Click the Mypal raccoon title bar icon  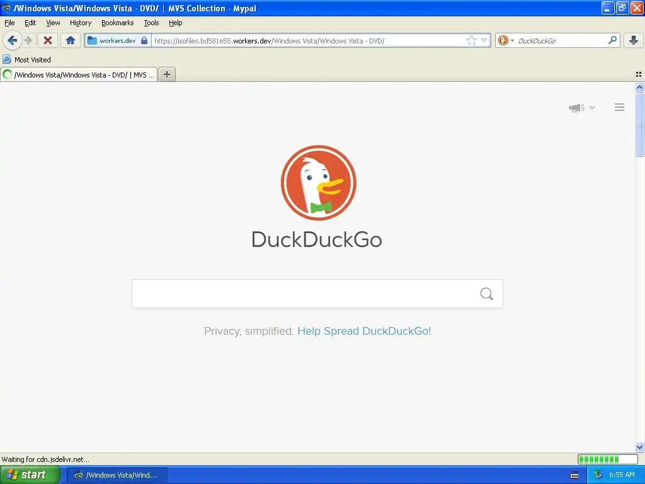(6, 8)
